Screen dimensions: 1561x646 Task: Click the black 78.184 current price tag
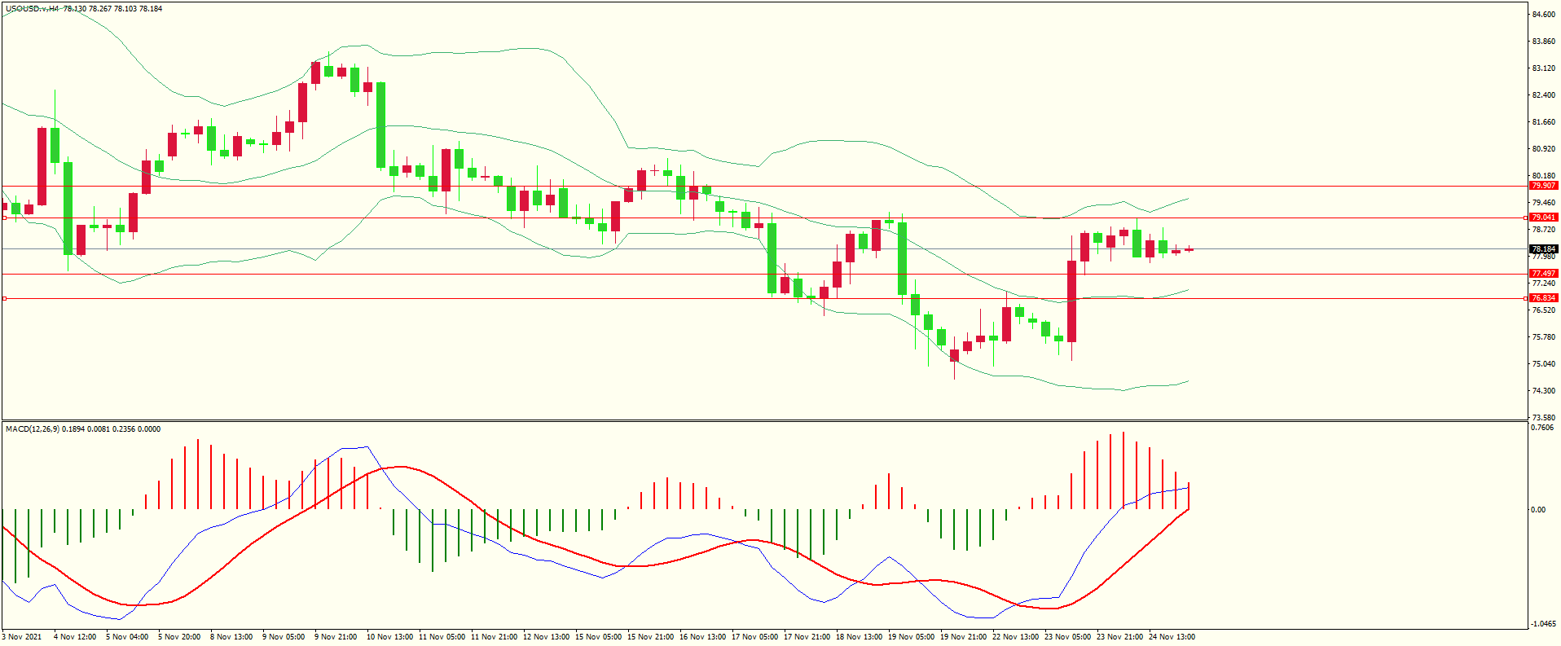point(1543,249)
